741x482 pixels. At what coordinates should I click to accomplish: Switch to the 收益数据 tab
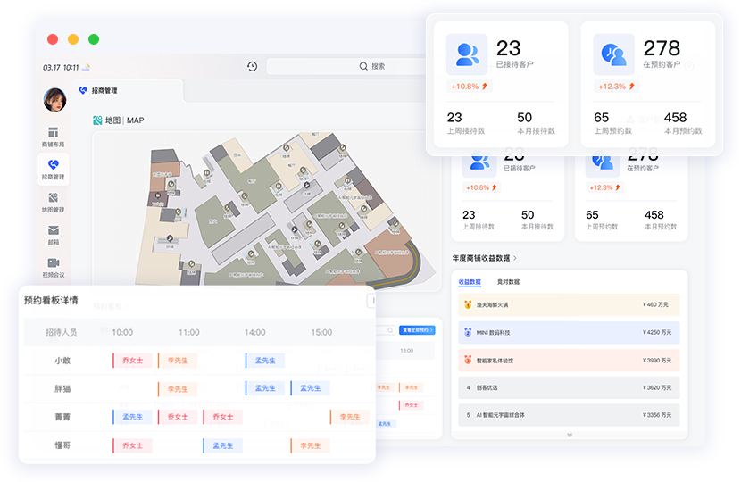point(470,282)
